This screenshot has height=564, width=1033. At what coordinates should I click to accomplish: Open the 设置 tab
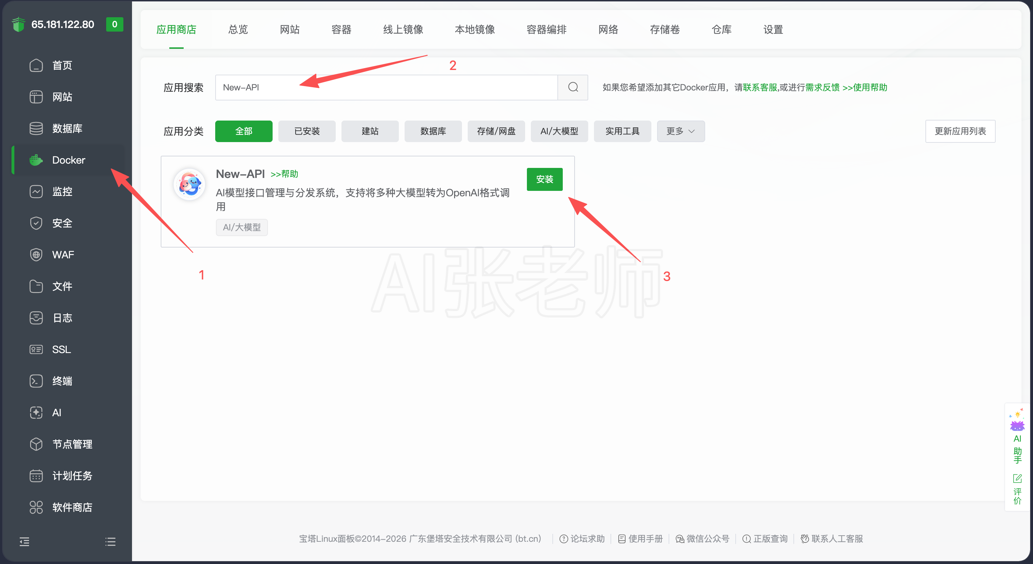pos(774,30)
